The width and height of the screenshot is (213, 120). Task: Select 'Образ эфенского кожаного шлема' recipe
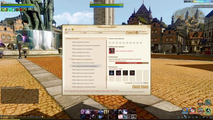[x=84, y=87]
